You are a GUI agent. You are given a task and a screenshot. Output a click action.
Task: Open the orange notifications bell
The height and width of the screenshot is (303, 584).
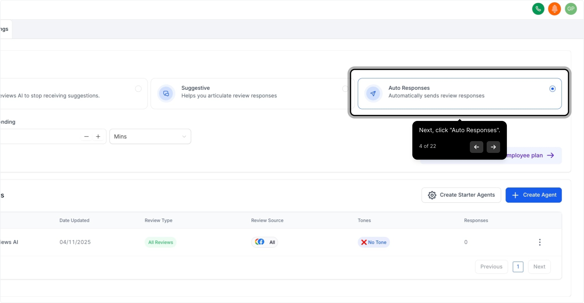click(x=554, y=9)
